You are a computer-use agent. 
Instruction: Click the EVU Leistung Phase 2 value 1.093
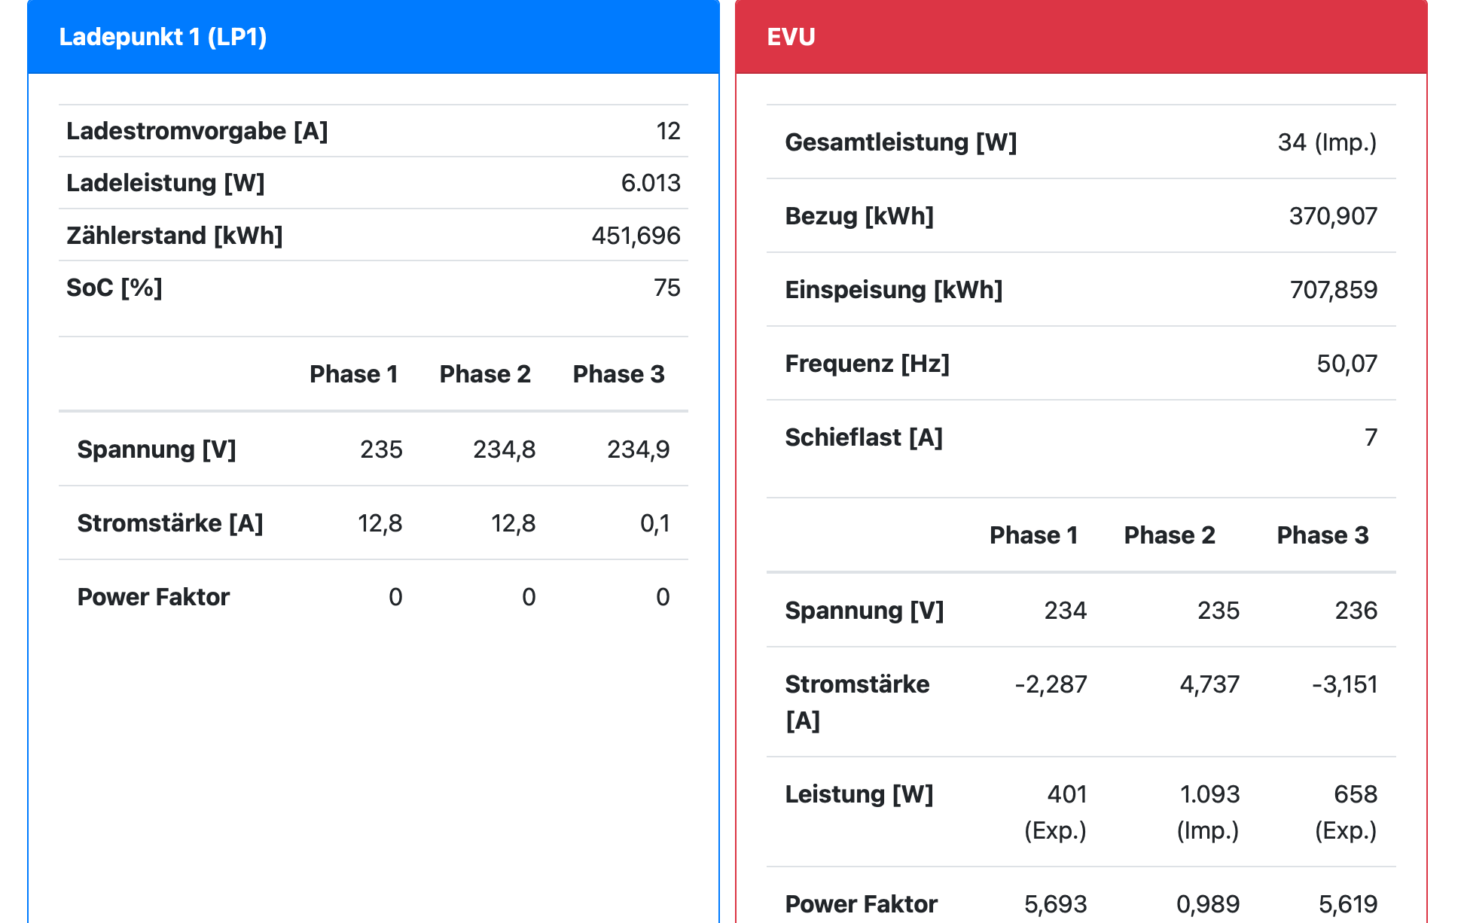click(x=1209, y=794)
